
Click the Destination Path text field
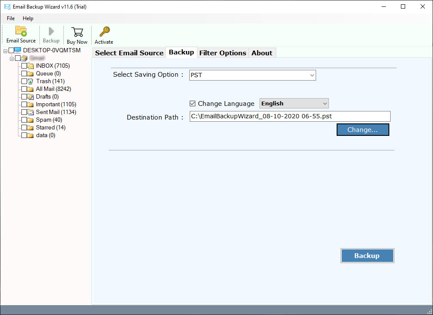(x=290, y=116)
